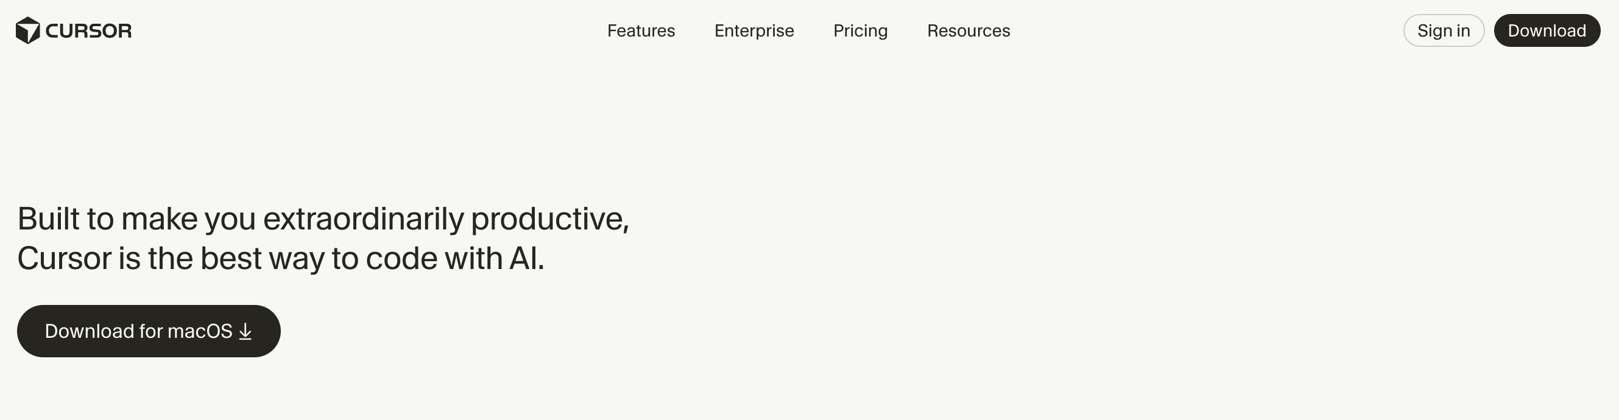Click the download arrow icon
Viewport: 1619px width, 420px height.
coord(245,332)
